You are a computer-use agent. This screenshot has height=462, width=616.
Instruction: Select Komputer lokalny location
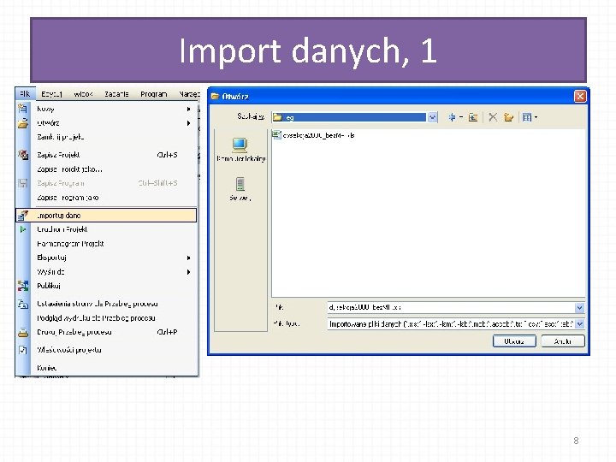(240, 150)
